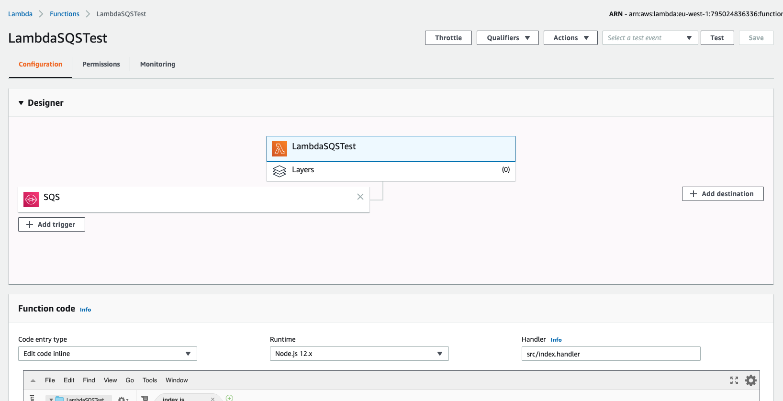This screenshot has height=401, width=783.
Task: Open the Actions dropdown
Action: pyautogui.click(x=570, y=38)
